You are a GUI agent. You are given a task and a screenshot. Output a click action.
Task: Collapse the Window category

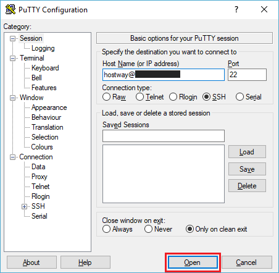click(12, 98)
